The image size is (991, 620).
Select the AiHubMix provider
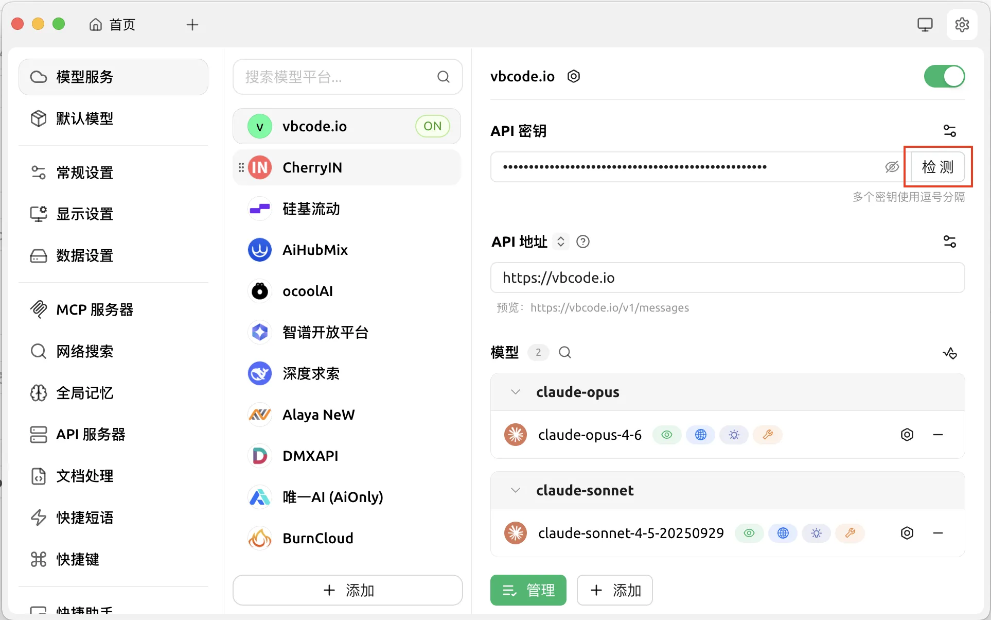346,250
